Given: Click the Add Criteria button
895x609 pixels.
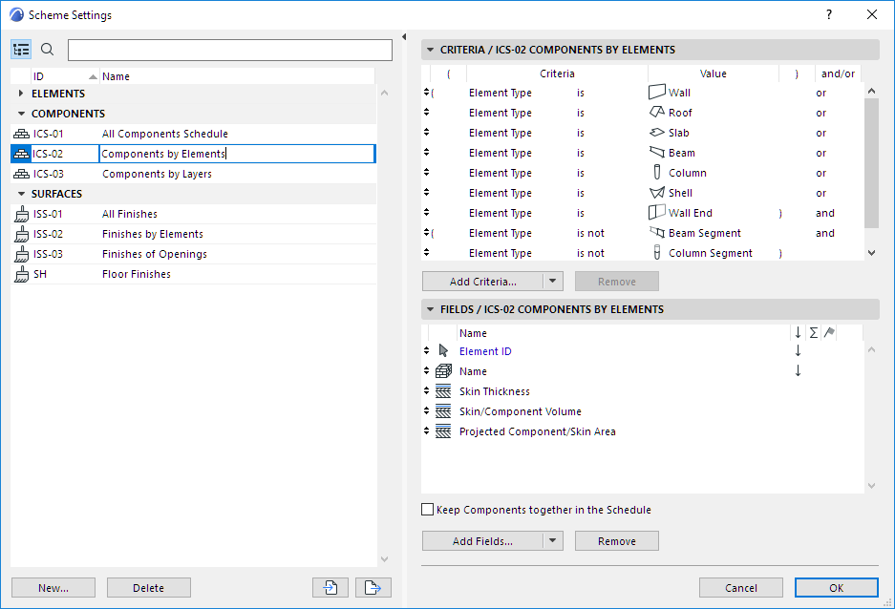Looking at the screenshot, I should pyautogui.click(x=483, y=282).
